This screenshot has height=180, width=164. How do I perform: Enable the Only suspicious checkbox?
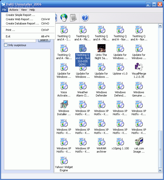[5, 45]
